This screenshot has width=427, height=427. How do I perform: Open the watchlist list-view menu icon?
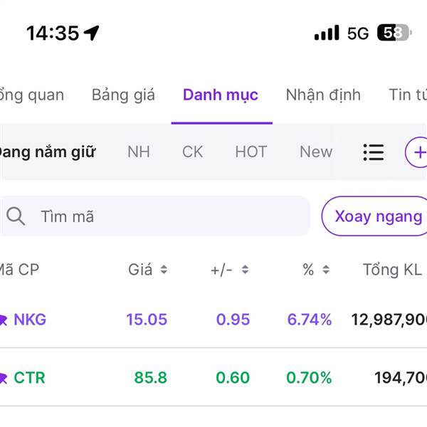pos(373,152)
